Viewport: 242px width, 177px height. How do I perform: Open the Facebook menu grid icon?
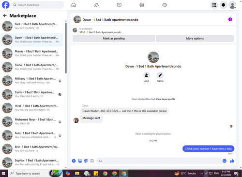pos(214,5)
